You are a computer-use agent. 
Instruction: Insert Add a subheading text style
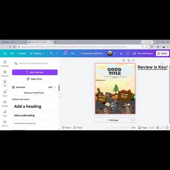pos(34,115)
